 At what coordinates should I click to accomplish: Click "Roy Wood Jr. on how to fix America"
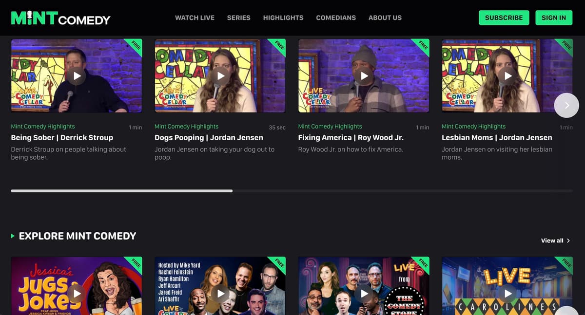tap(351, 149)
